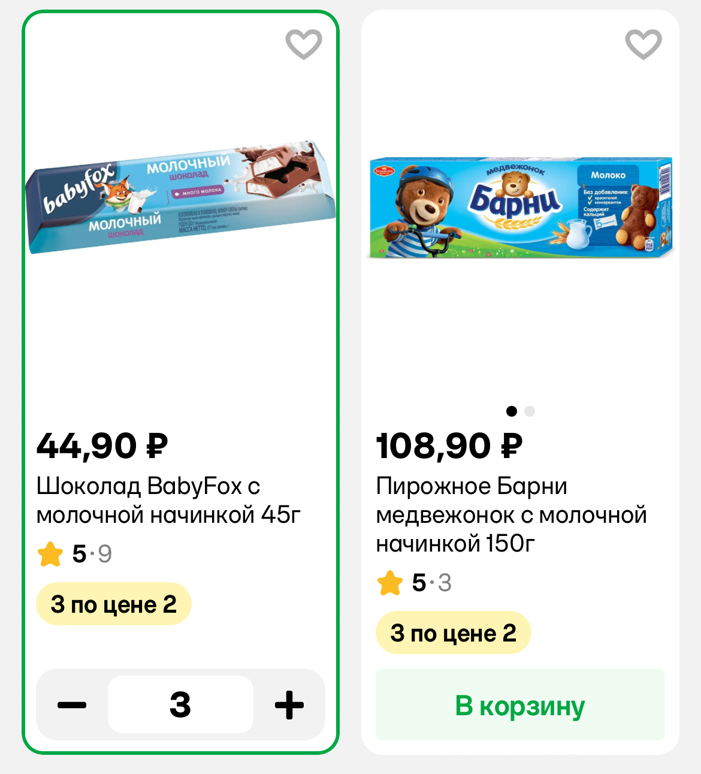Select the first black carousel dot
The width and height of the screenshot is (701, 774).
click(x=511, y=411)
